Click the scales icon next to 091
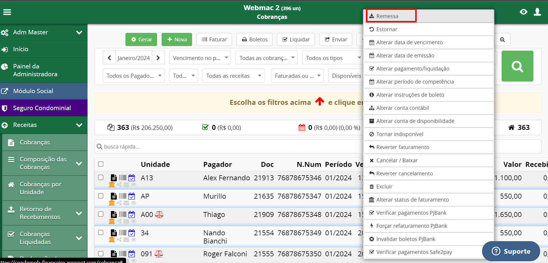 pyautogui.click(x=159, y=254)
